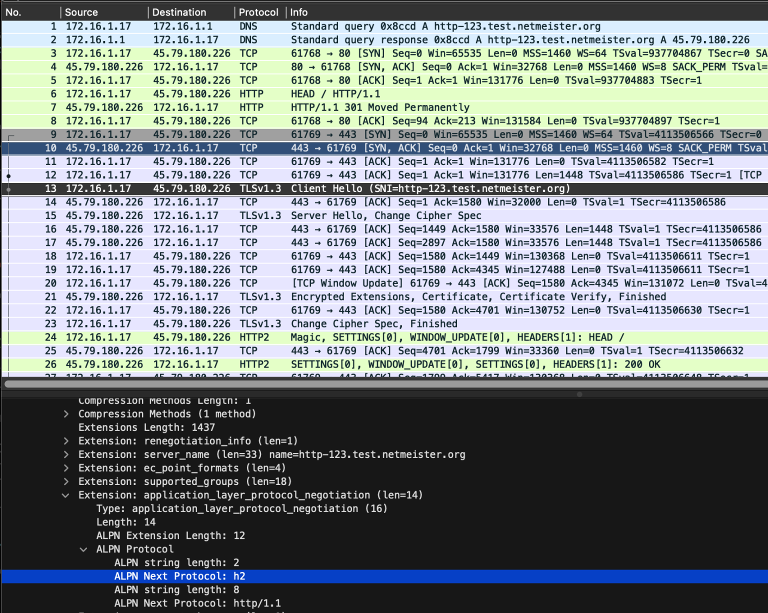This screenshot has width=768, height=613.
Task: Sort packets by the Source column
Action: pyautogui.click(x=81, y=12)
